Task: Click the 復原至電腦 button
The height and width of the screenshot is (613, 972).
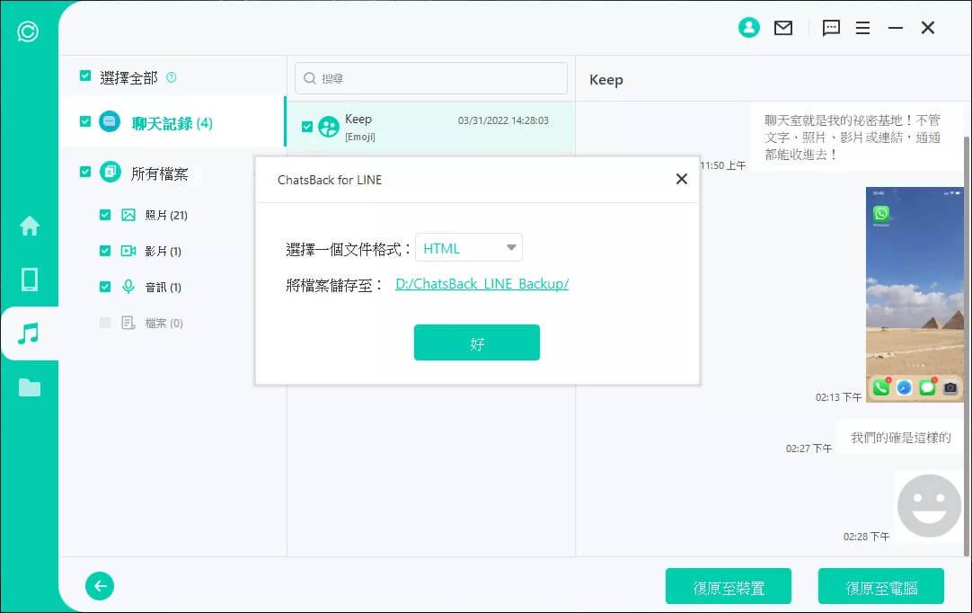Action: (x=880, y=586)
